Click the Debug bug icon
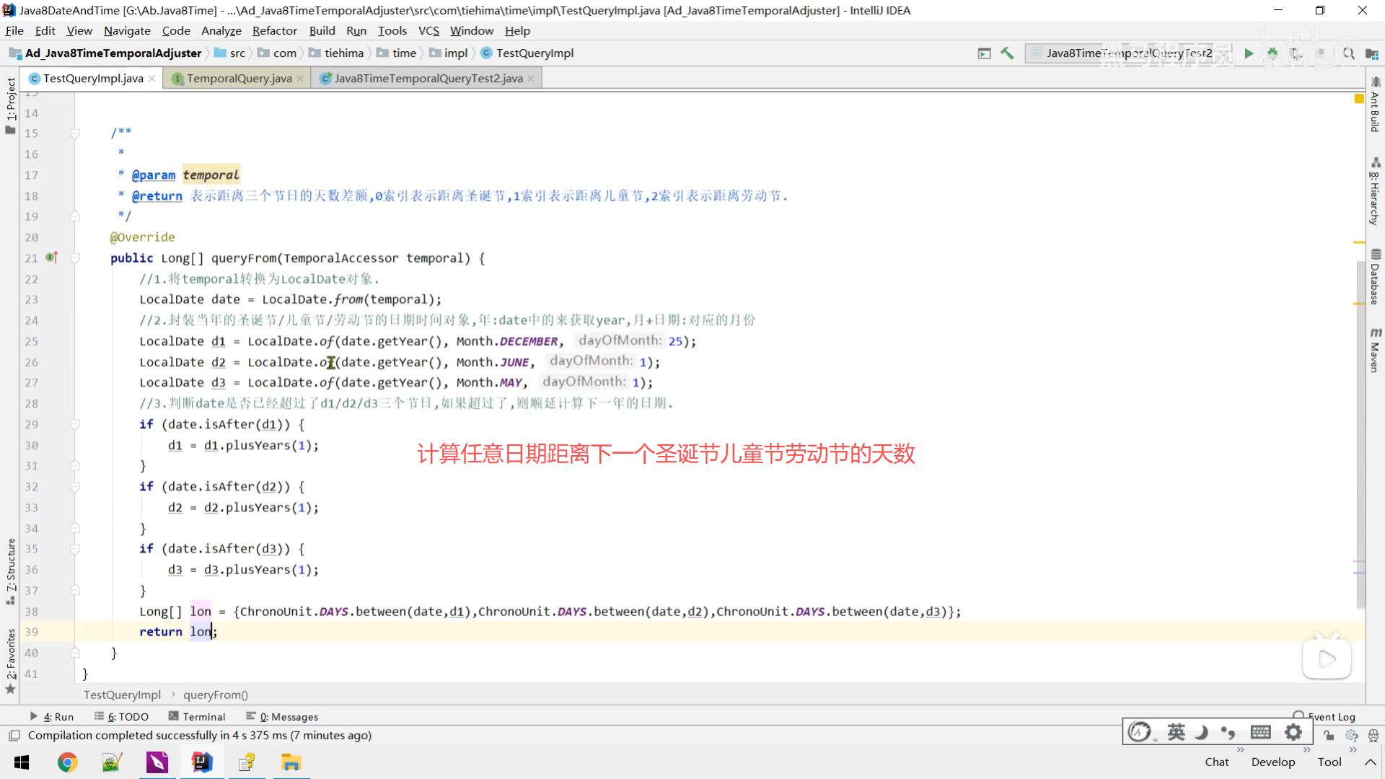Image resolution: width=1385 pixels, height=779 pixels. click(1272, 53)
